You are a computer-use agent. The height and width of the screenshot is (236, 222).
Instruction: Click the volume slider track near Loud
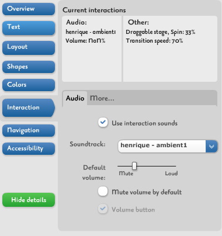point(171,166)
